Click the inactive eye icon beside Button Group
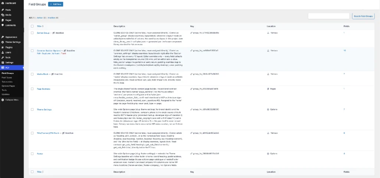 click(x=54, y=33)
